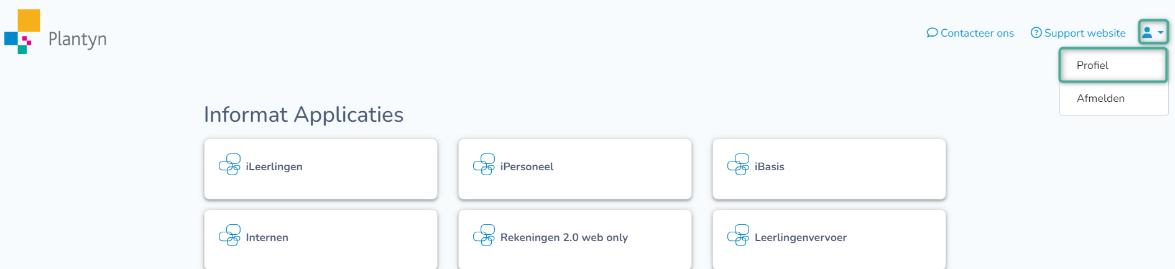This screenshot has width=1175, height=269.
Task: Click the iBasis app icon
Action: point(738,165)
